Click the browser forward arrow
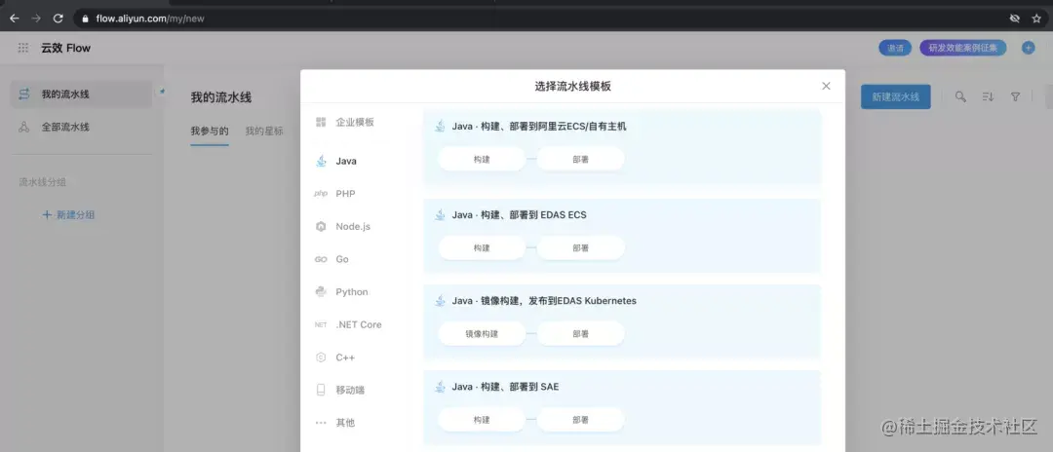The image size is (1053, 452). click(x=36, y=19)
